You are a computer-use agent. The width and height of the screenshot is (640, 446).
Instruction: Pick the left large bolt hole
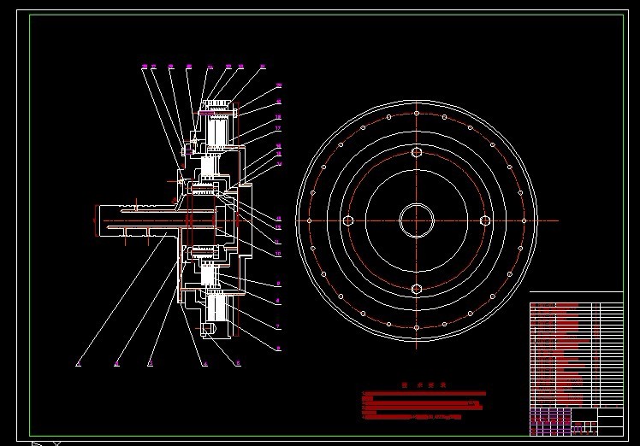[347, 220]
